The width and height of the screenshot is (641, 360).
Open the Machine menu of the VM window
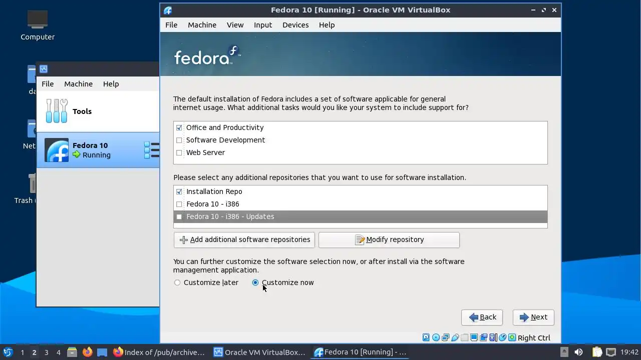pos(202,25)
